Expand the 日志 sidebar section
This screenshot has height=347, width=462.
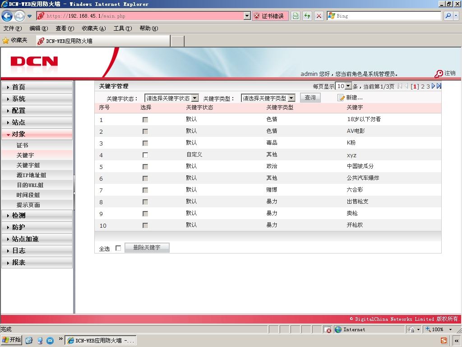point(37,251)
